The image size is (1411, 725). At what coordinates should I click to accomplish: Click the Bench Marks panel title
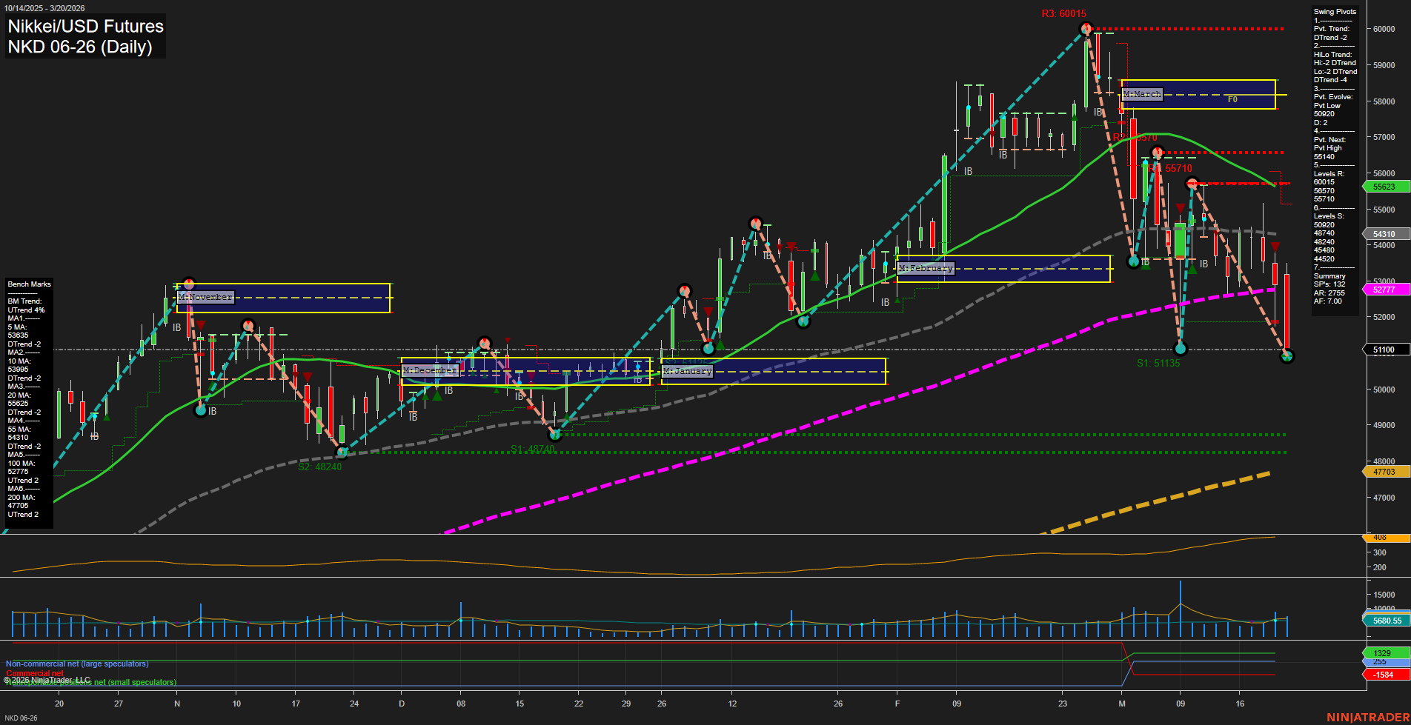click(28, 284)
